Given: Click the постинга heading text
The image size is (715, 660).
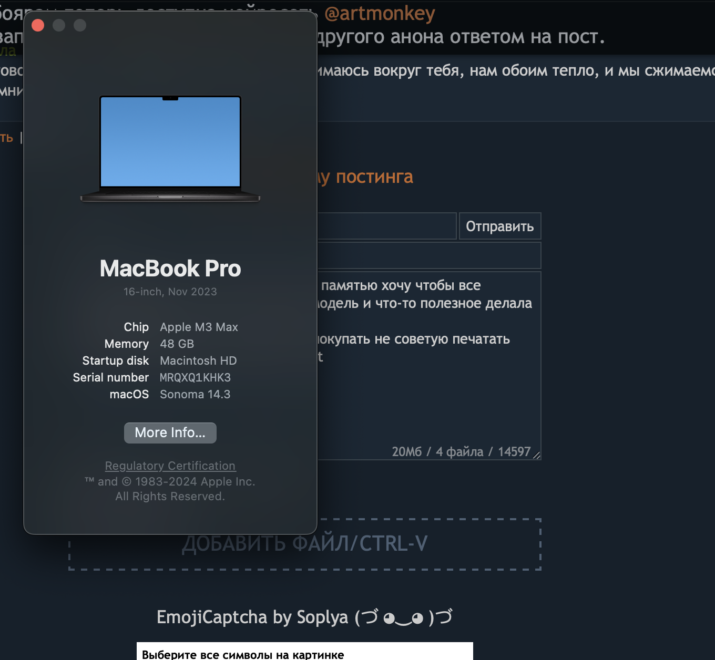Looking at the screenshot, I should tap(374, 177).
